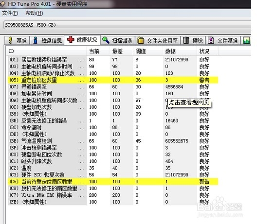Select row (0C) 硬盘加电次数
This screenshot has width=257, height=224.
[x=113, y=107]
